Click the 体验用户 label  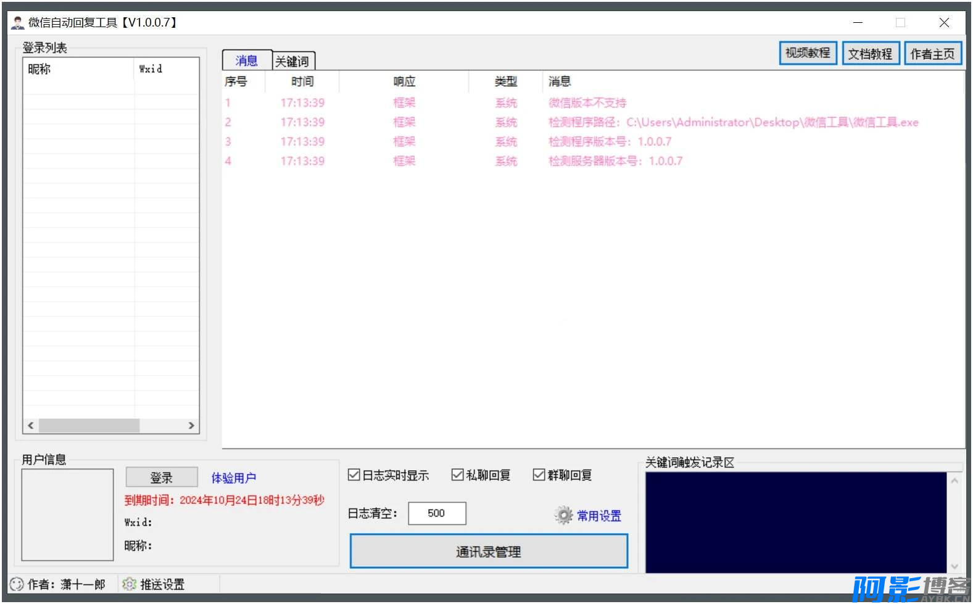(234, 478)
